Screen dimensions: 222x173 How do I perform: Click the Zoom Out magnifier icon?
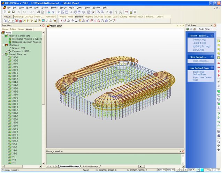[x=219, y=53]
